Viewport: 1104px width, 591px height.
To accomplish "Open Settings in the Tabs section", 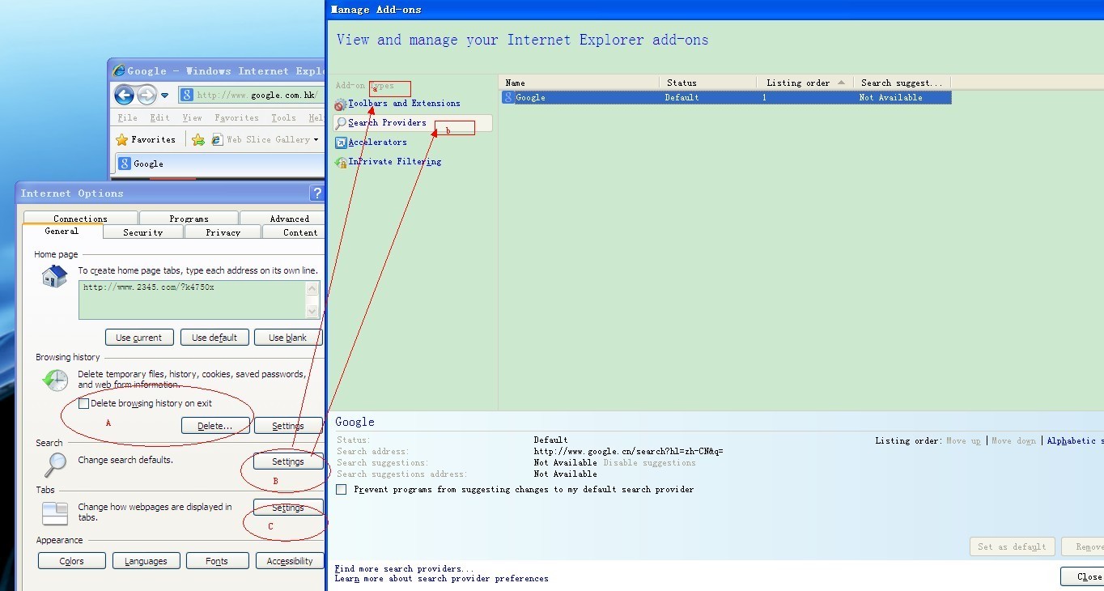I will pyautogui.click(x=288, y=508).
